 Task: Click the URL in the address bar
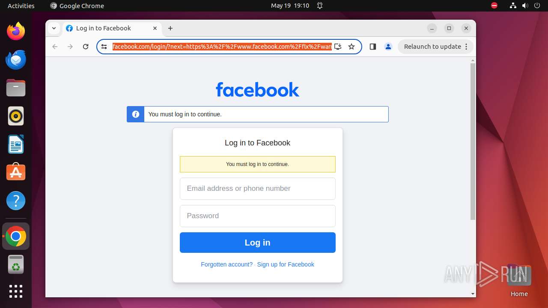222,47
